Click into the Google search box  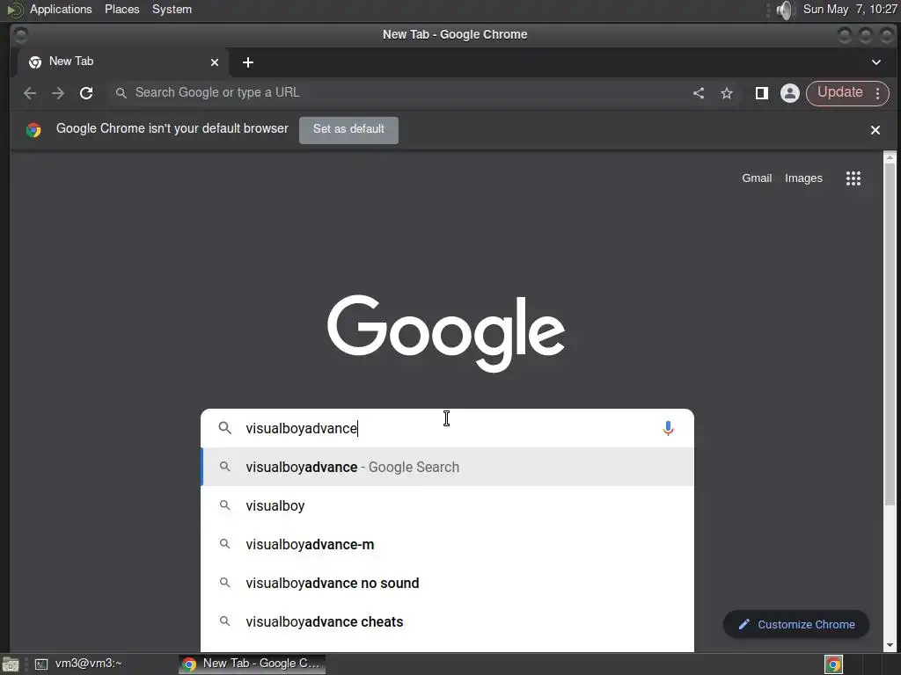coord(448,428)
